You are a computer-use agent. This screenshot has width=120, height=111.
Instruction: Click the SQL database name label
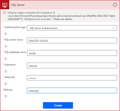(x=15, y=52)
